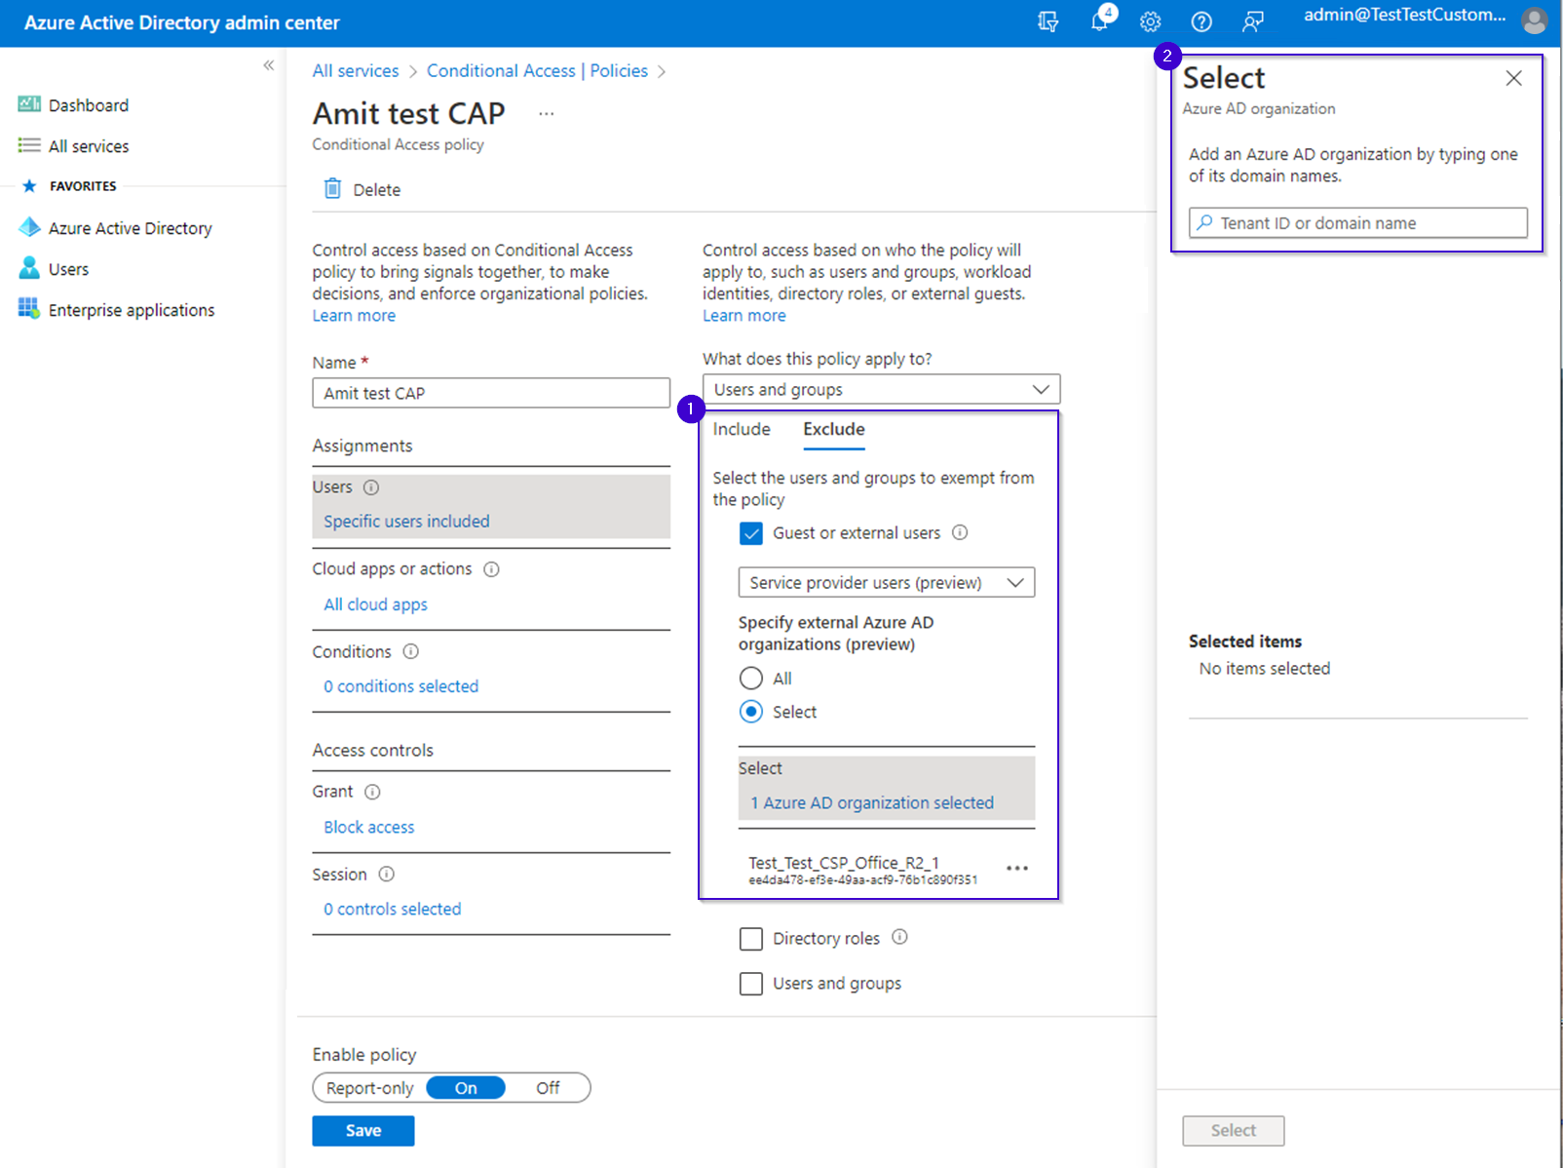
Task: Open All cloud apps assignment
Action: (376, 604)
